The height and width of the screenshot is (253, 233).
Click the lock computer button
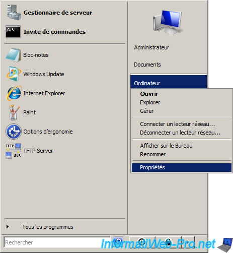point(168,242)
